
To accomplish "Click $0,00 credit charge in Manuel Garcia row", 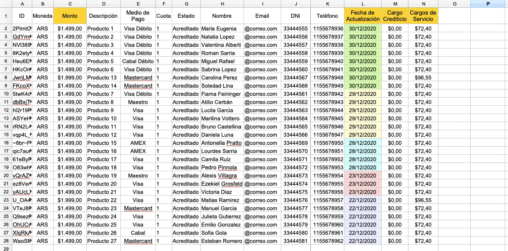I will tap(394, 208).
